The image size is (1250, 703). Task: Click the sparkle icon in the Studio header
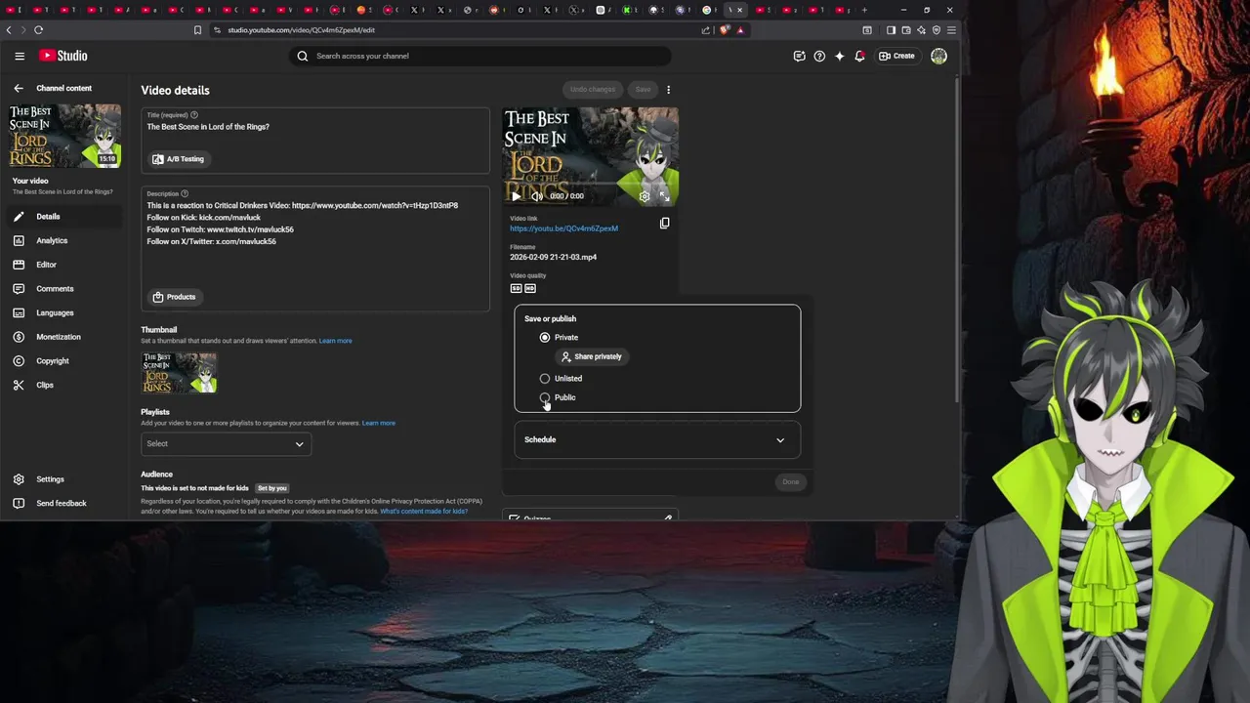coord(839,56)
